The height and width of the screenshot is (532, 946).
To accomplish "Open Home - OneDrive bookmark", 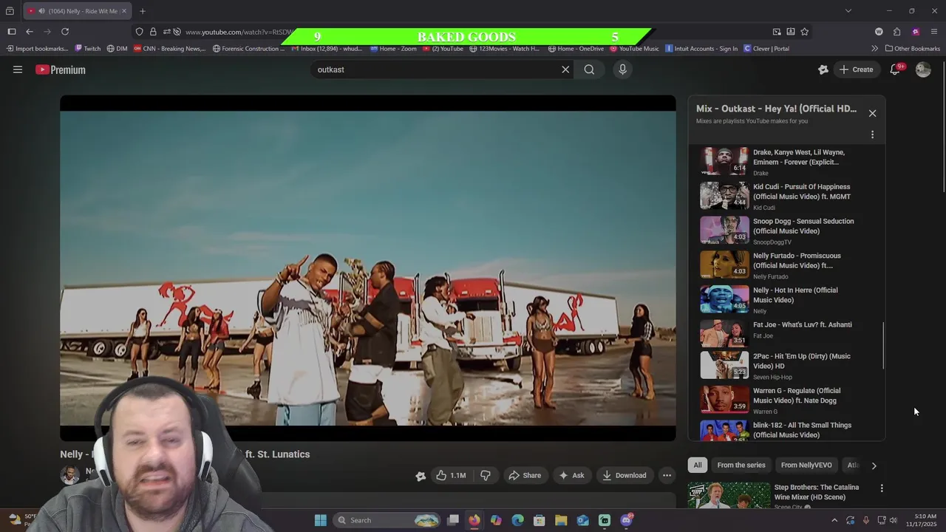I will 576,49.
